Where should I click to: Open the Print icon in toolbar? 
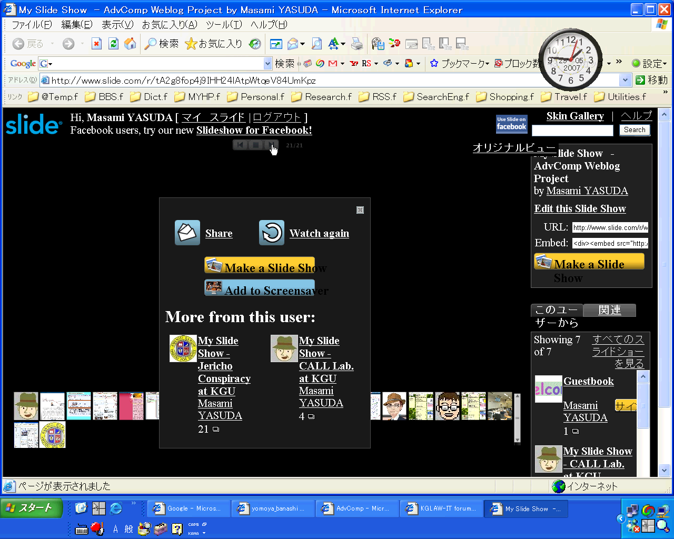coord(357,44)
